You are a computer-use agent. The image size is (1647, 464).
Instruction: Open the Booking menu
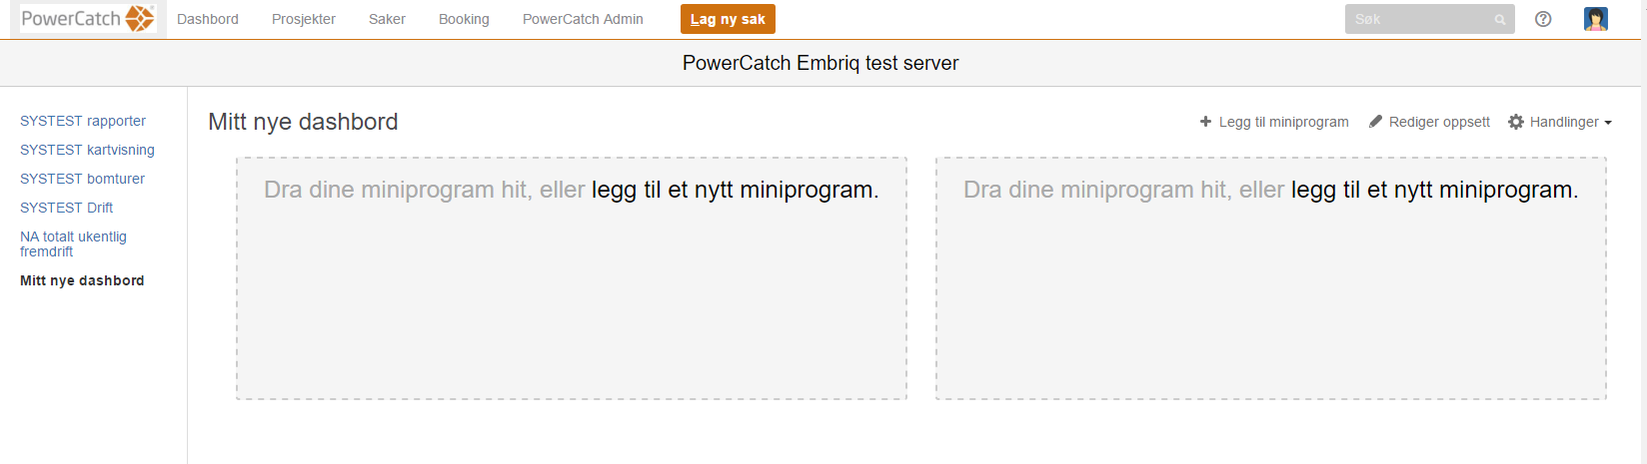coord(464,19)
